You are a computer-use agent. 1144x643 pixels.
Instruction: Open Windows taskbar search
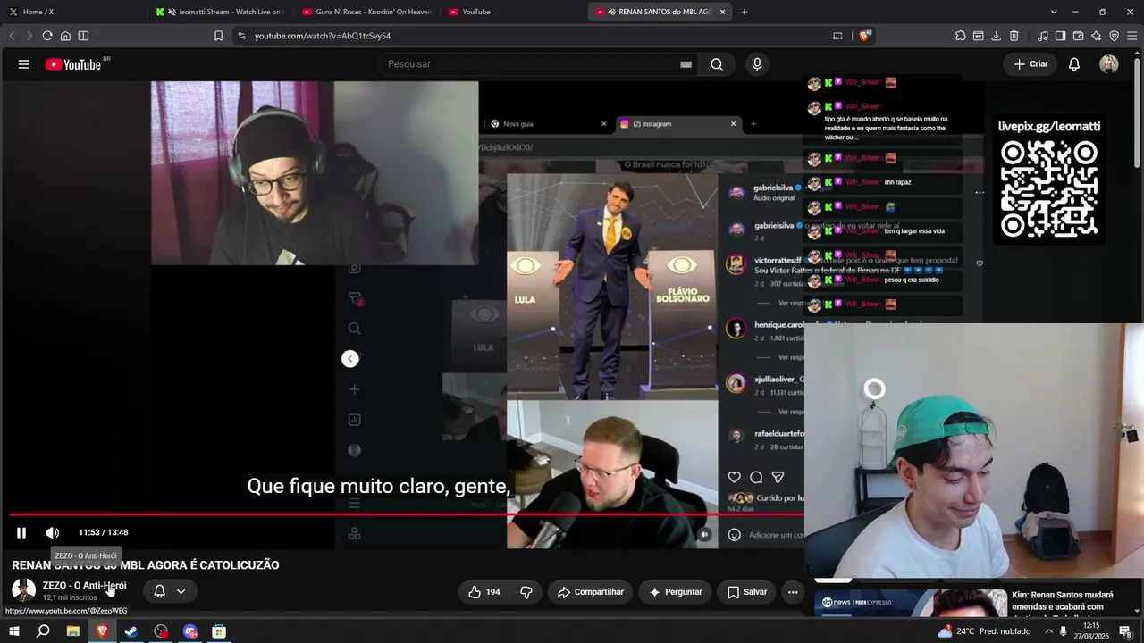point(43,631)
